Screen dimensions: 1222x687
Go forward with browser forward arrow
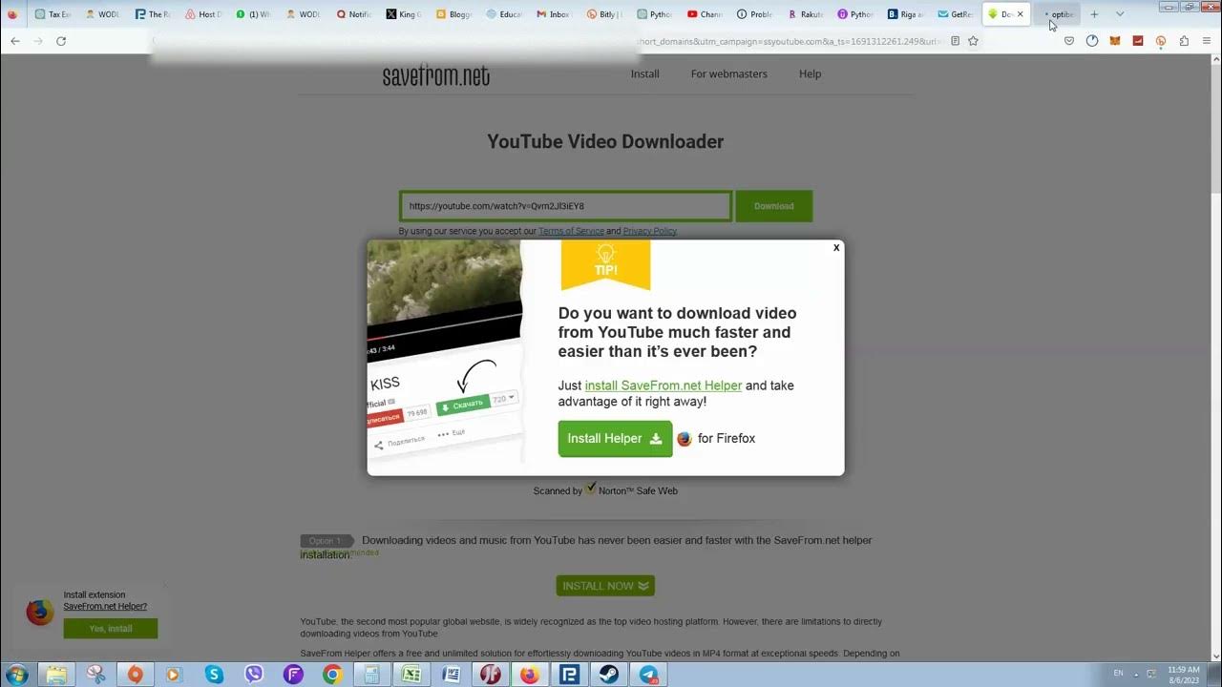pyautogui.click(x=38, y=41)
